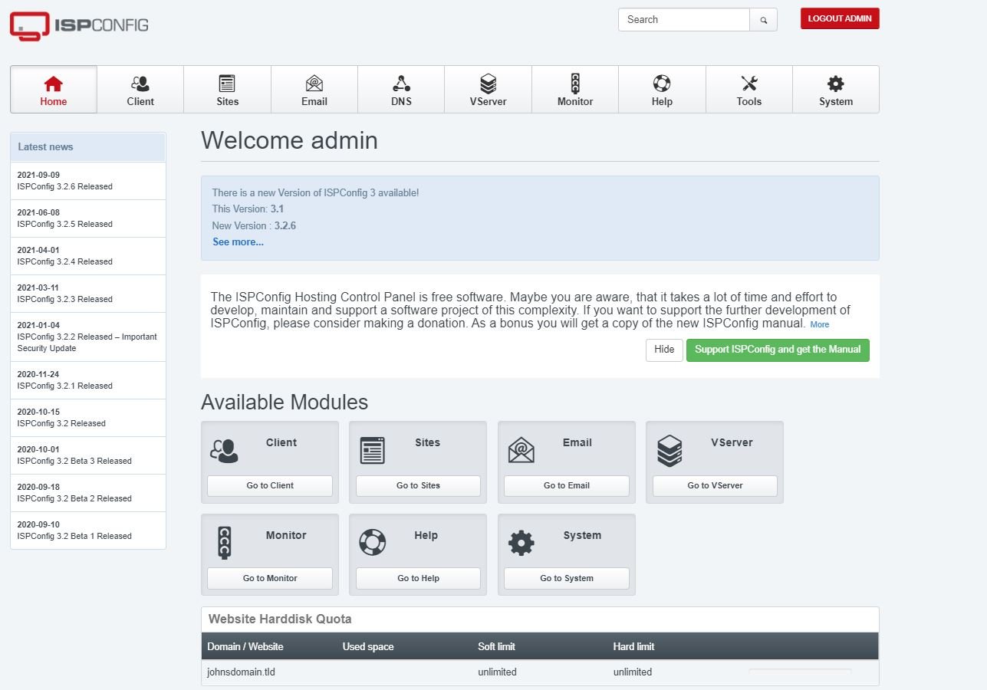Screen dimensions: 987x690
Task: Open the Email envelope nav icon
Action: tap(314, 84)
